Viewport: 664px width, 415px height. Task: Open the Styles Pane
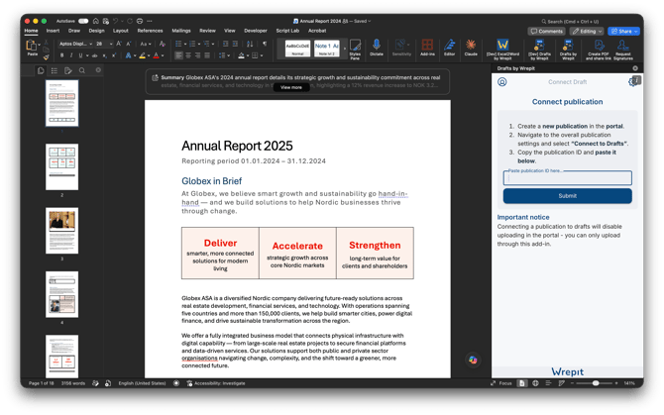(x=355, y=50)
